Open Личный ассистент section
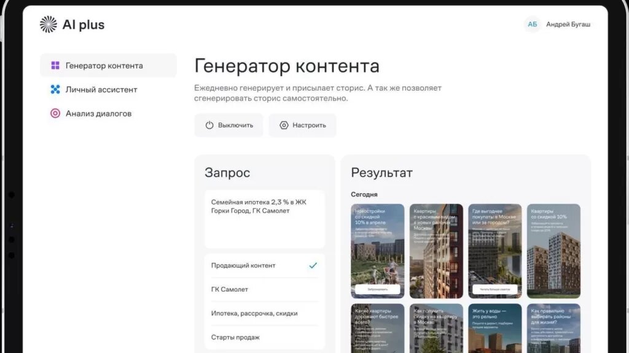 click(x=108, y=89)
